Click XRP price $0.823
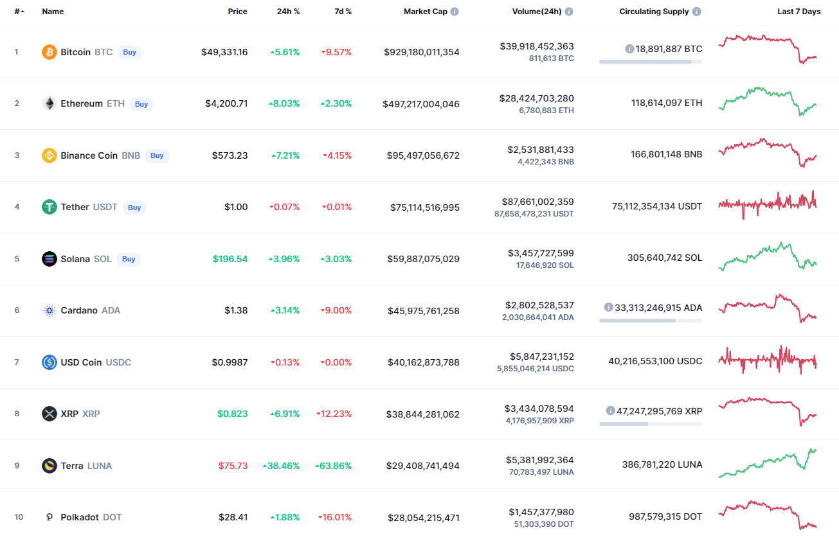 click(232, 414)
